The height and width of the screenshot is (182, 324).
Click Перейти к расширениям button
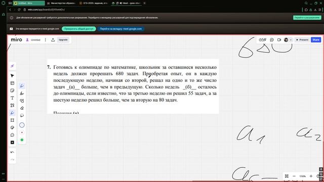coord(307,18)
